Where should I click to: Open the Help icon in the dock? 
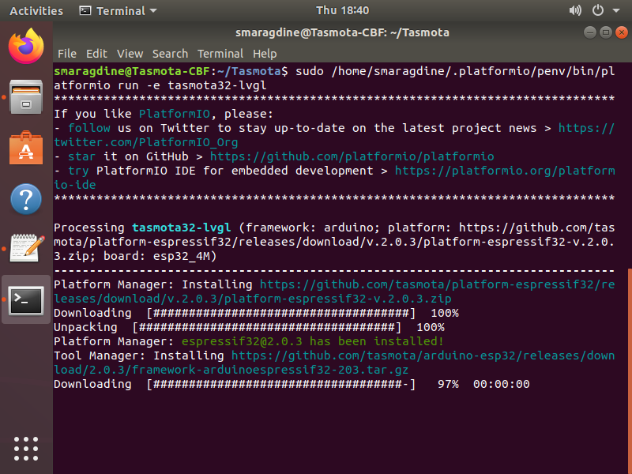[26, 199]
